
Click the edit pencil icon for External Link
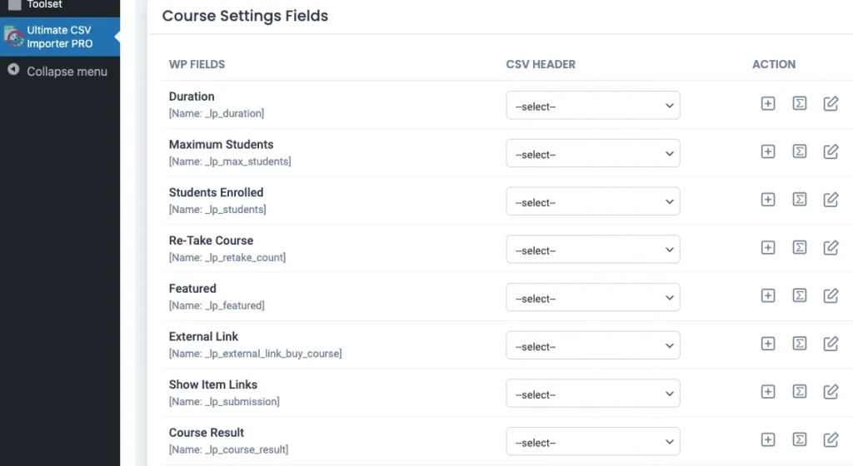point(831,344)
